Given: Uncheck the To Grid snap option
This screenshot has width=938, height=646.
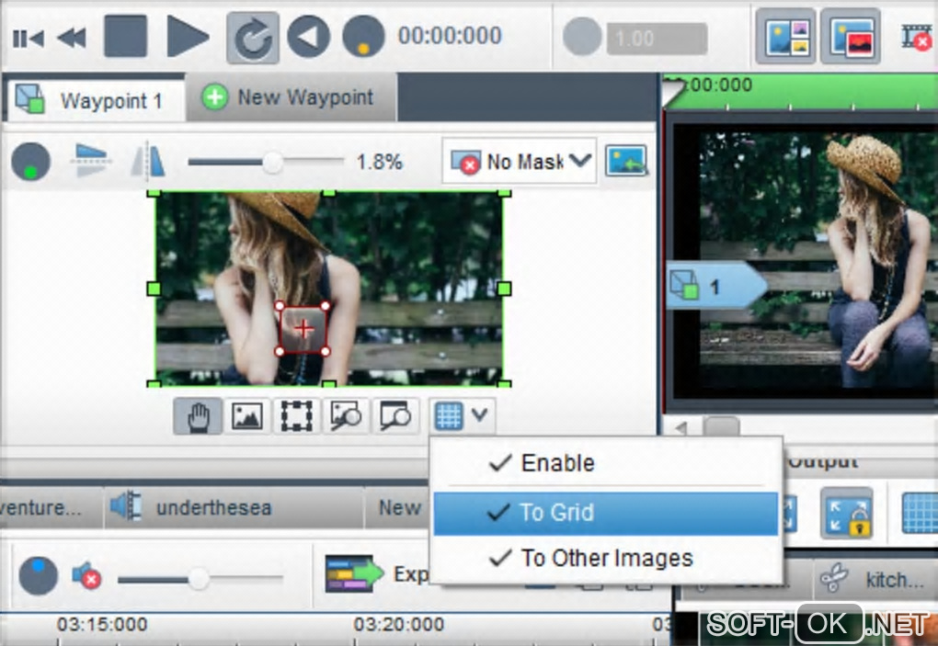Looking at the screenshot, I should click(x=606, y=513).
